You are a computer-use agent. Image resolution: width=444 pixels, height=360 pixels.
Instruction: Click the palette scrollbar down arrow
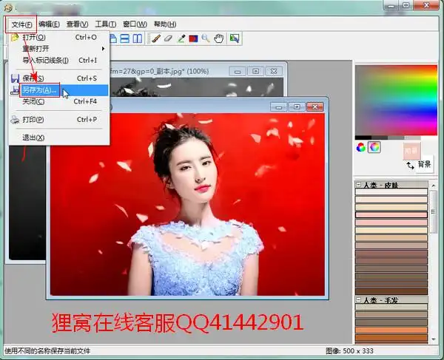[x=433, y=339]
